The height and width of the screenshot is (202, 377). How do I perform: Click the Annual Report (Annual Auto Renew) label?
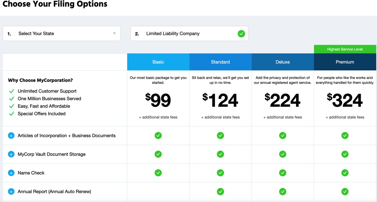coord(54,192)
